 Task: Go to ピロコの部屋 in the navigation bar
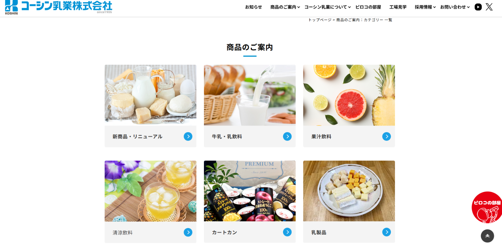[368, 7]
